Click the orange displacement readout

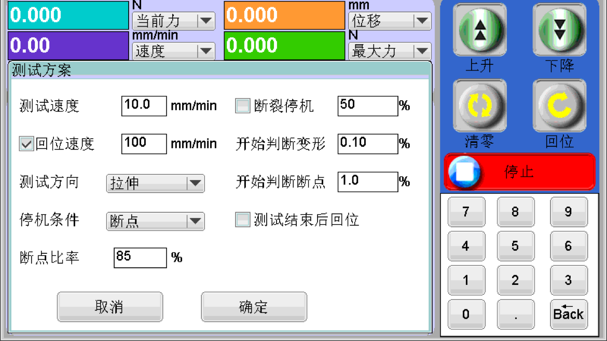point(284,15)
